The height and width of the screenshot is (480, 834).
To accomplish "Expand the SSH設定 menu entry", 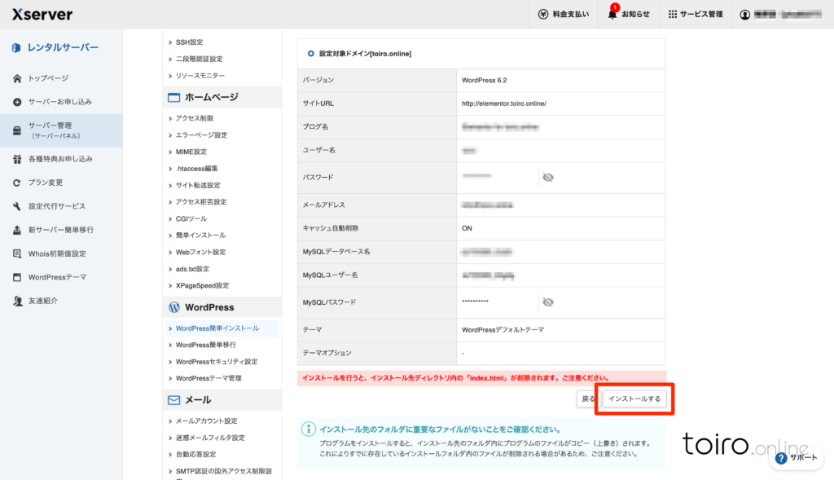I will [189, 42].
